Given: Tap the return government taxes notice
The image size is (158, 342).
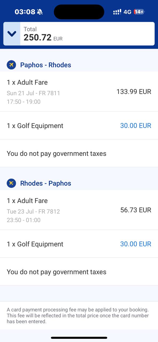Looking at the screenshot, I should pyautogui.click(x=57, y=272).
